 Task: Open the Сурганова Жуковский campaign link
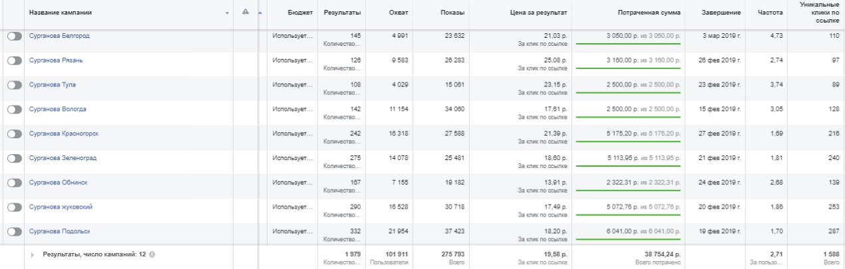[x=61, y=207]
